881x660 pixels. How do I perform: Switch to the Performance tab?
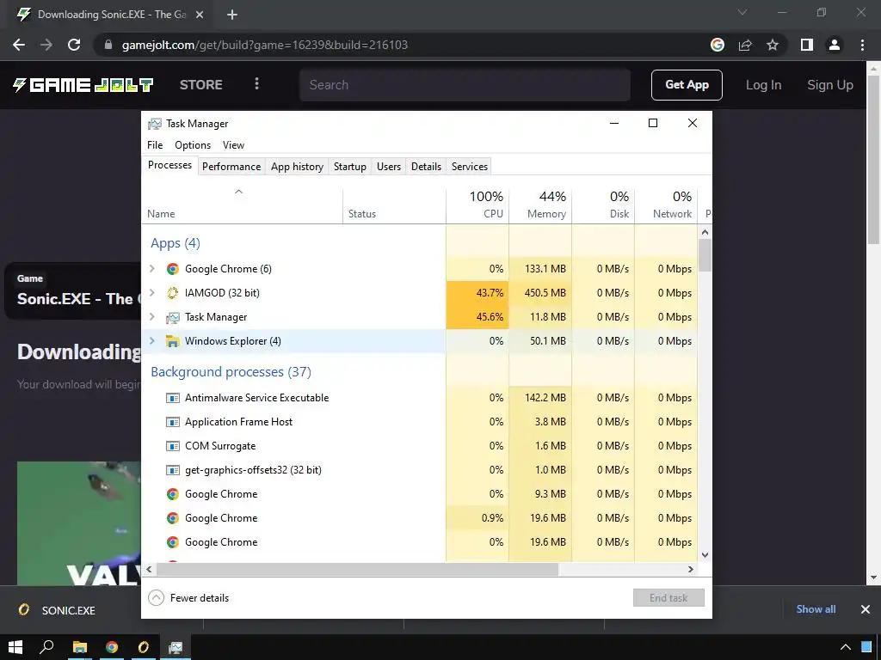pos(231,167)
